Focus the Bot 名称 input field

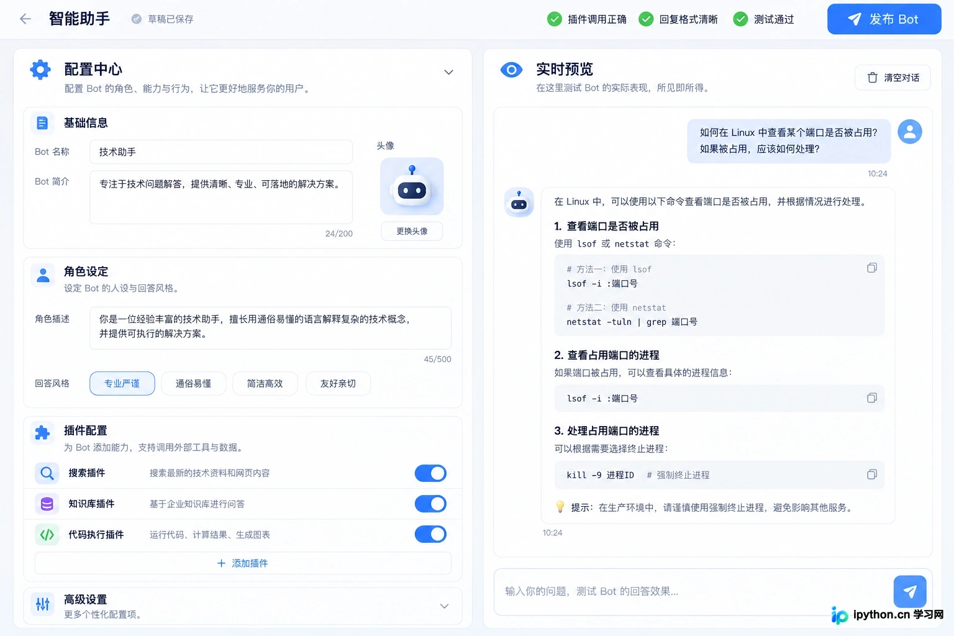[221, 152]
